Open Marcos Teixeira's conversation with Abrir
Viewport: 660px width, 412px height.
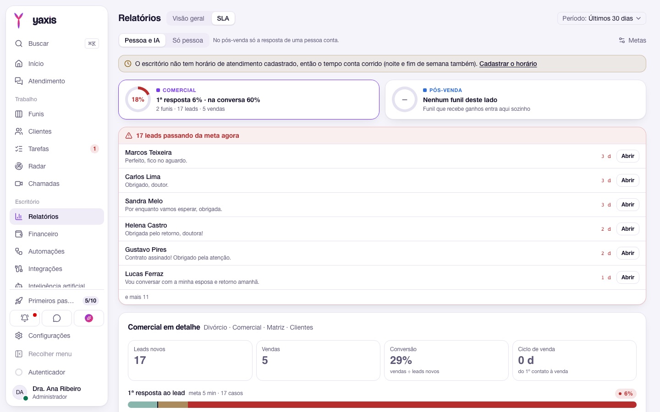[x=627, y=156]
